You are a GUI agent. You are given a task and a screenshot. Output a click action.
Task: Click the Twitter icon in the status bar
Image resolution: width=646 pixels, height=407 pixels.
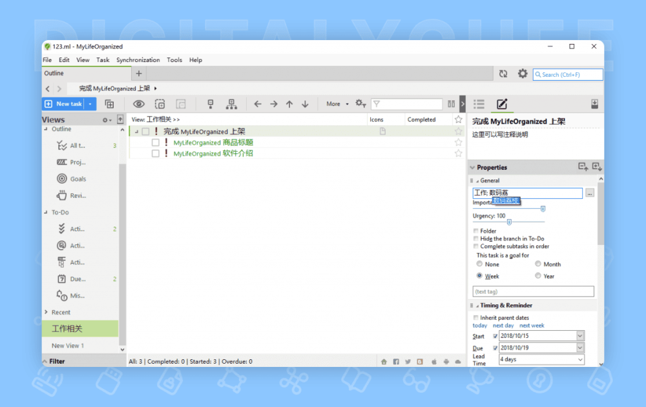coord(408,362)
